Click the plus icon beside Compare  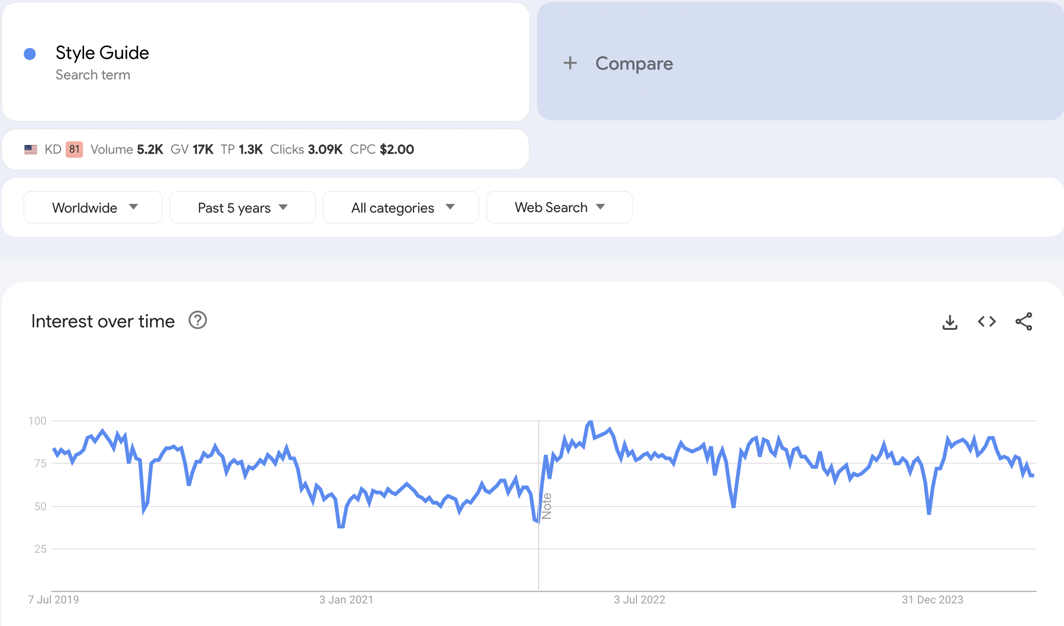570,63
